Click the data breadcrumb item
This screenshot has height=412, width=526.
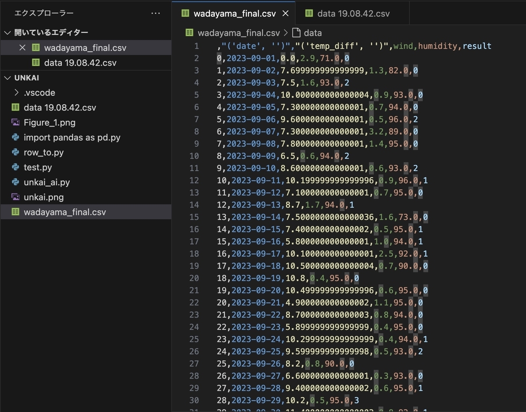313,33
